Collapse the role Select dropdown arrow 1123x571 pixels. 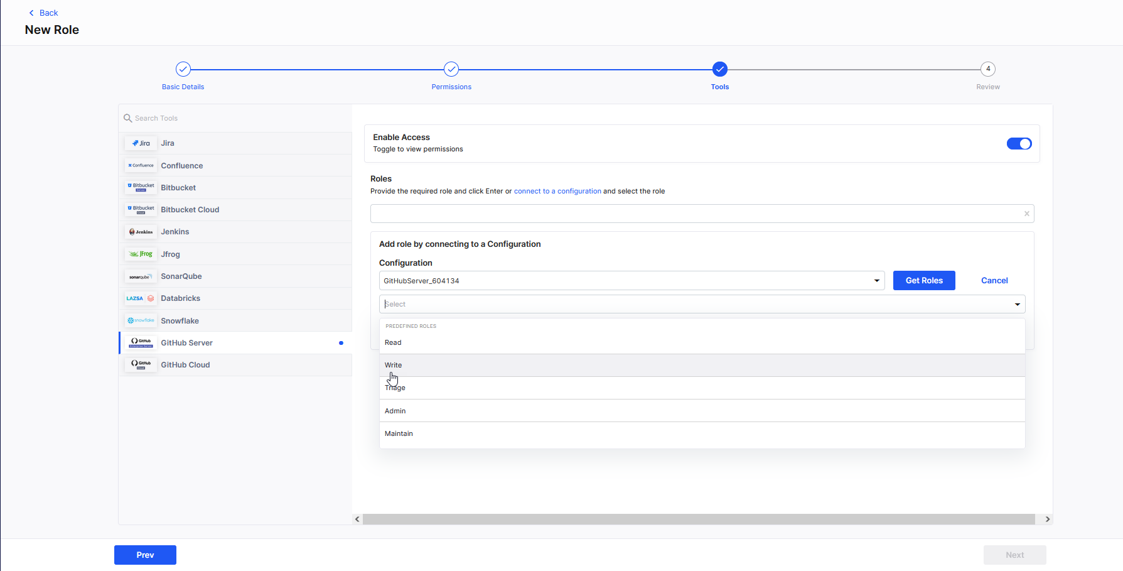1018,304
